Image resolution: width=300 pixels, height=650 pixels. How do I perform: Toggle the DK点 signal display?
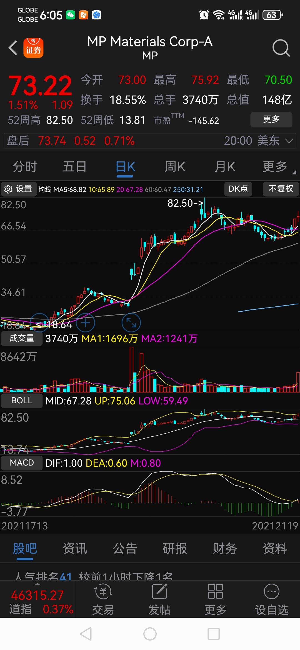[x=238, y=189]
